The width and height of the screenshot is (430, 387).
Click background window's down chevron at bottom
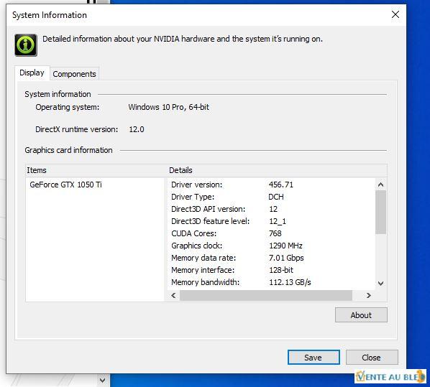[102, 381]
